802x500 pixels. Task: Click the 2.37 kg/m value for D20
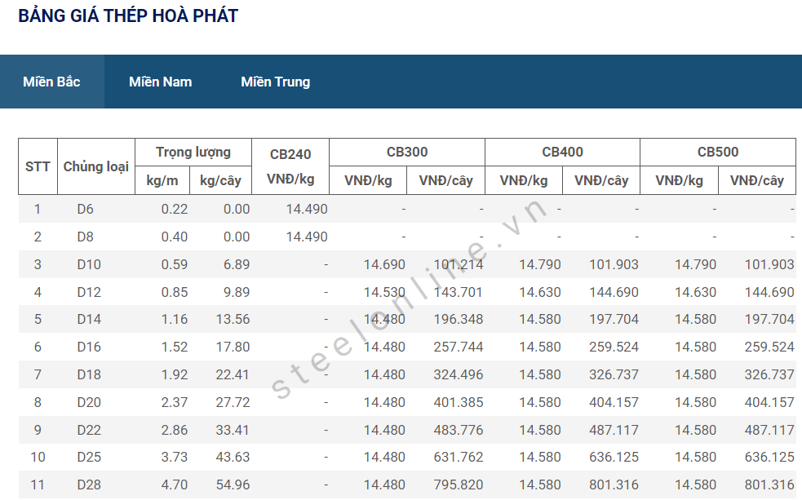(175, 402)
